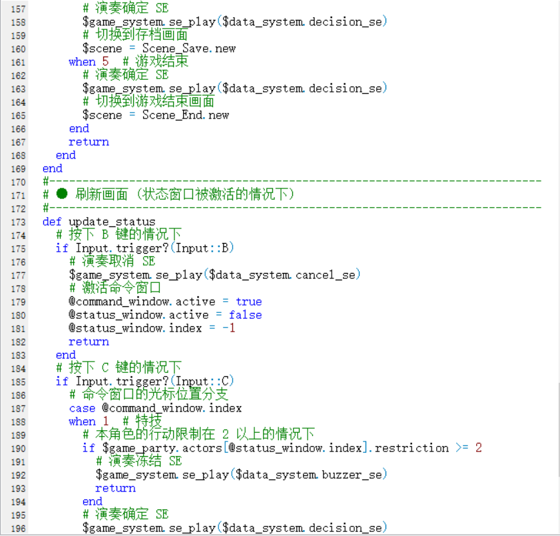Click the method name 'update_status'
Viewport: 560px width, 536px height.
(112, 222)
